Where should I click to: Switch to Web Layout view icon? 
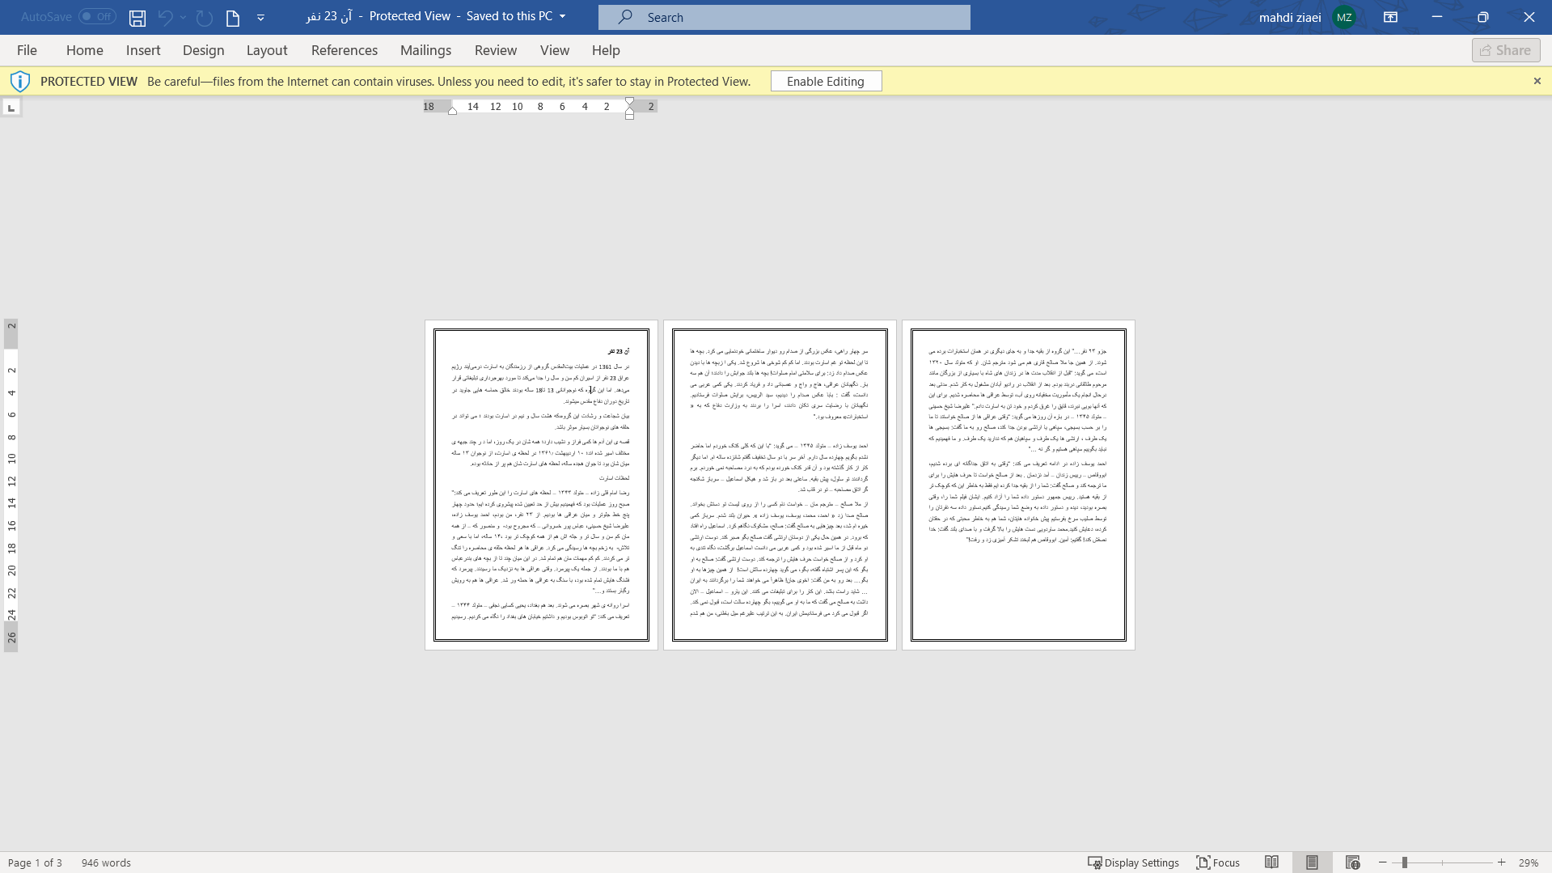tap(1352, 862)
